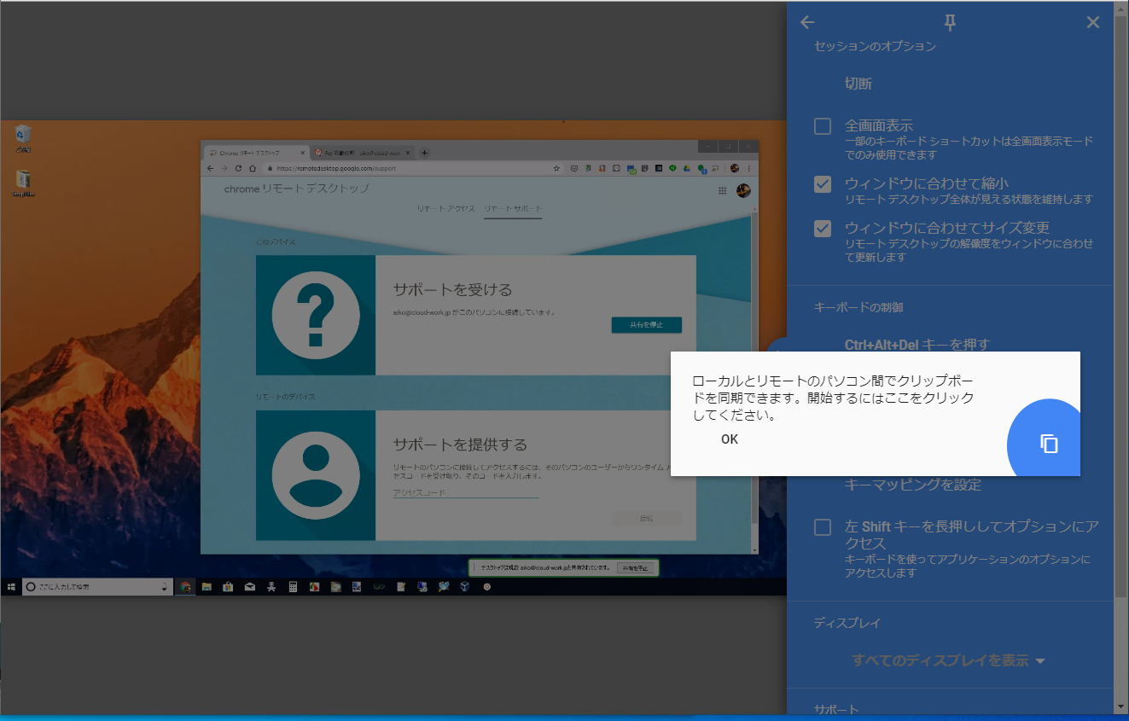Screen dimensions: 1129x721
Task: Open the remote Windows Start menu
Action: pos(11,587)
